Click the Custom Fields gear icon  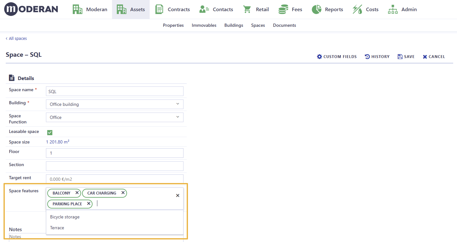pos(319,56)
